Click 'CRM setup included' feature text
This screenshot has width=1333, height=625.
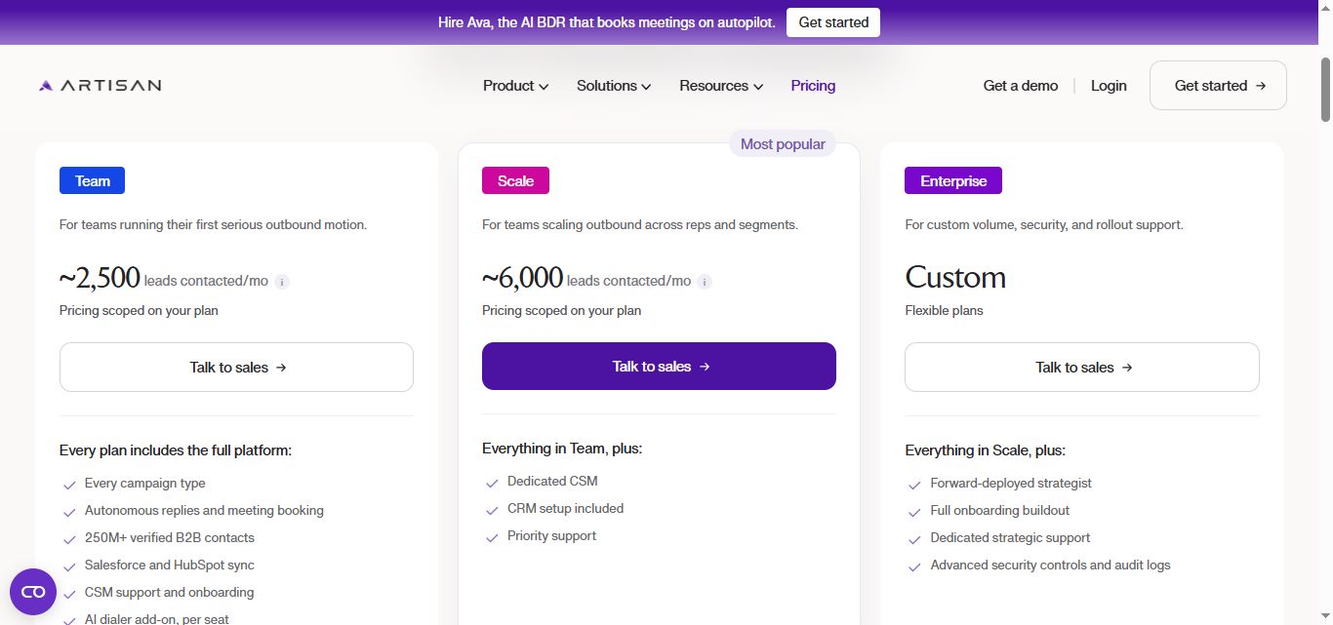tap(565, 509)
